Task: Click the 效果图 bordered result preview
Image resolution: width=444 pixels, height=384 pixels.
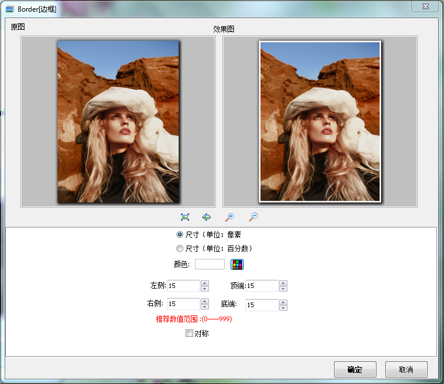Action: 319,122
